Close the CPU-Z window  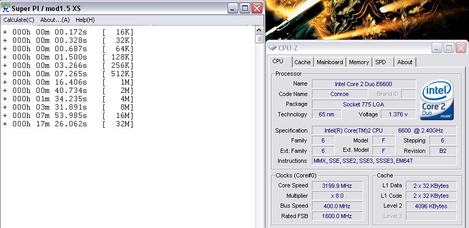pyautogui.click(x=461, y=48)
